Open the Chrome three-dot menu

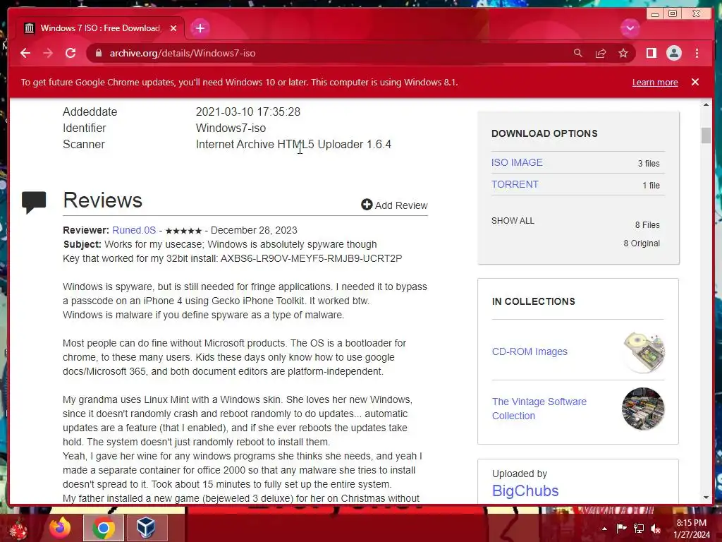pos(697,53)
